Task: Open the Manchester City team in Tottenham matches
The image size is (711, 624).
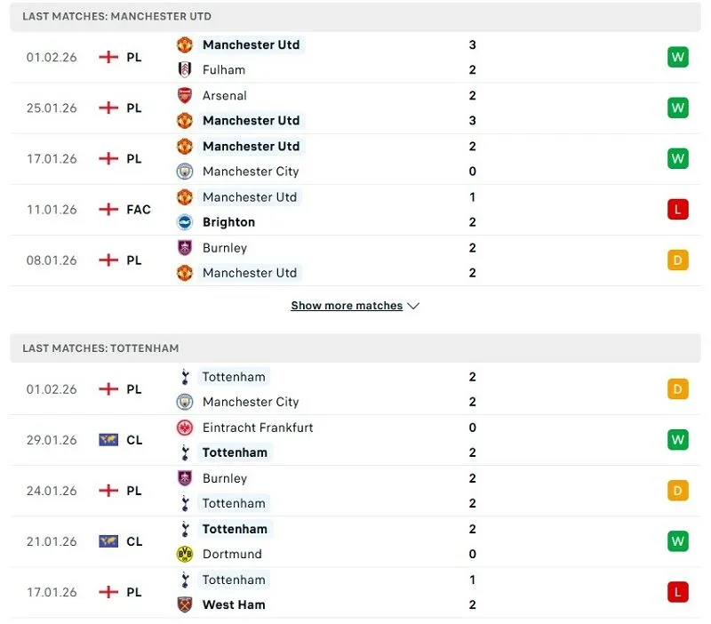Action: 250,402
